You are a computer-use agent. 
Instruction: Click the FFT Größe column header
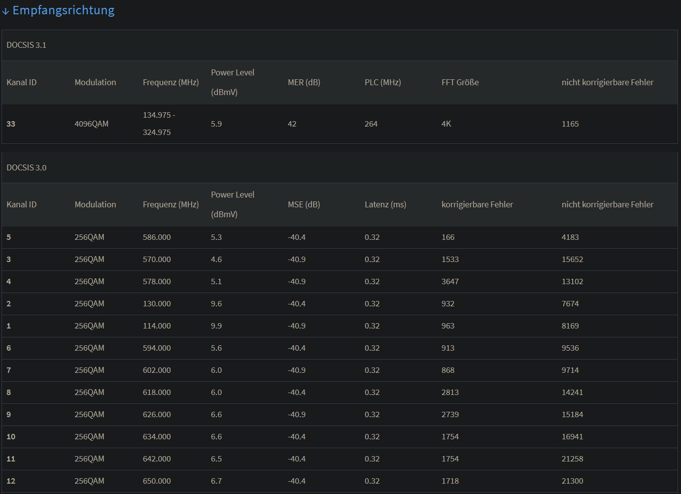[460, 82]
